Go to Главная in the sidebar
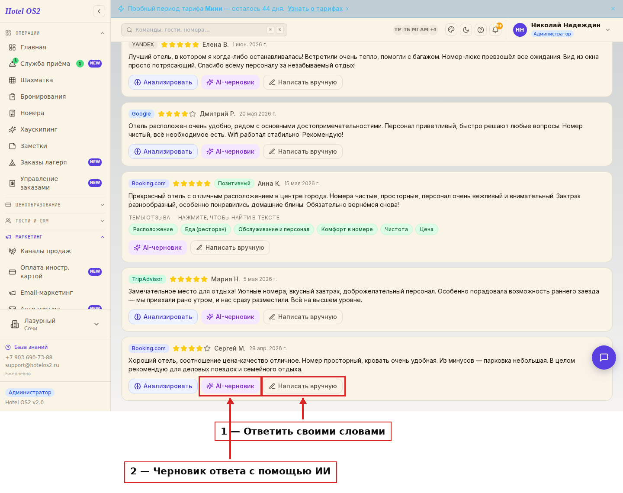This screenshot has height=493, width=623. (55, 47)
